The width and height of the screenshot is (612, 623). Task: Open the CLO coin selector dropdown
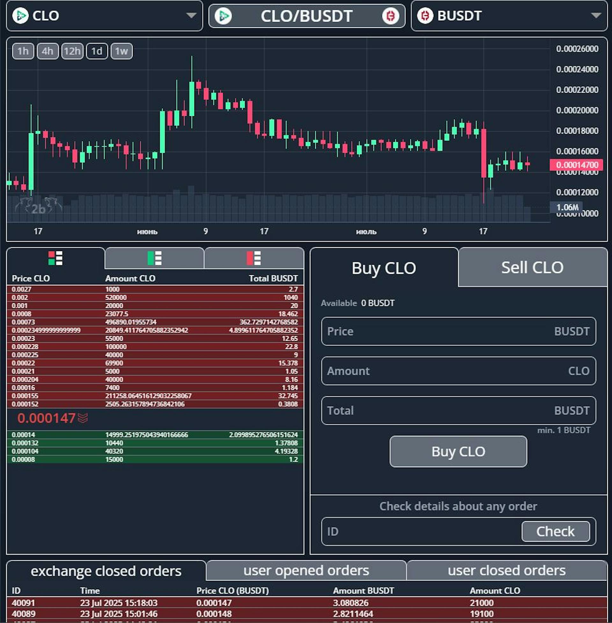pos(105,15)
